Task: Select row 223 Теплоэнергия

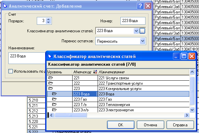Action: point(118,105)
